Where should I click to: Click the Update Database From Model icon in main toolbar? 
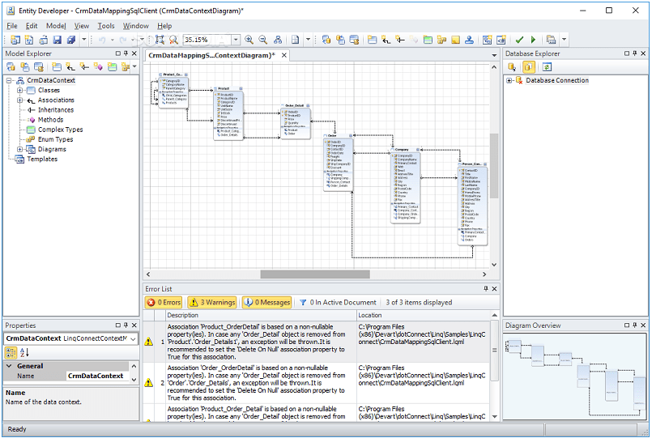click(x=340, y=40)
